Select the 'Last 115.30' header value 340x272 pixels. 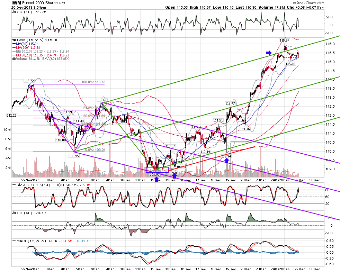point(246,7)
